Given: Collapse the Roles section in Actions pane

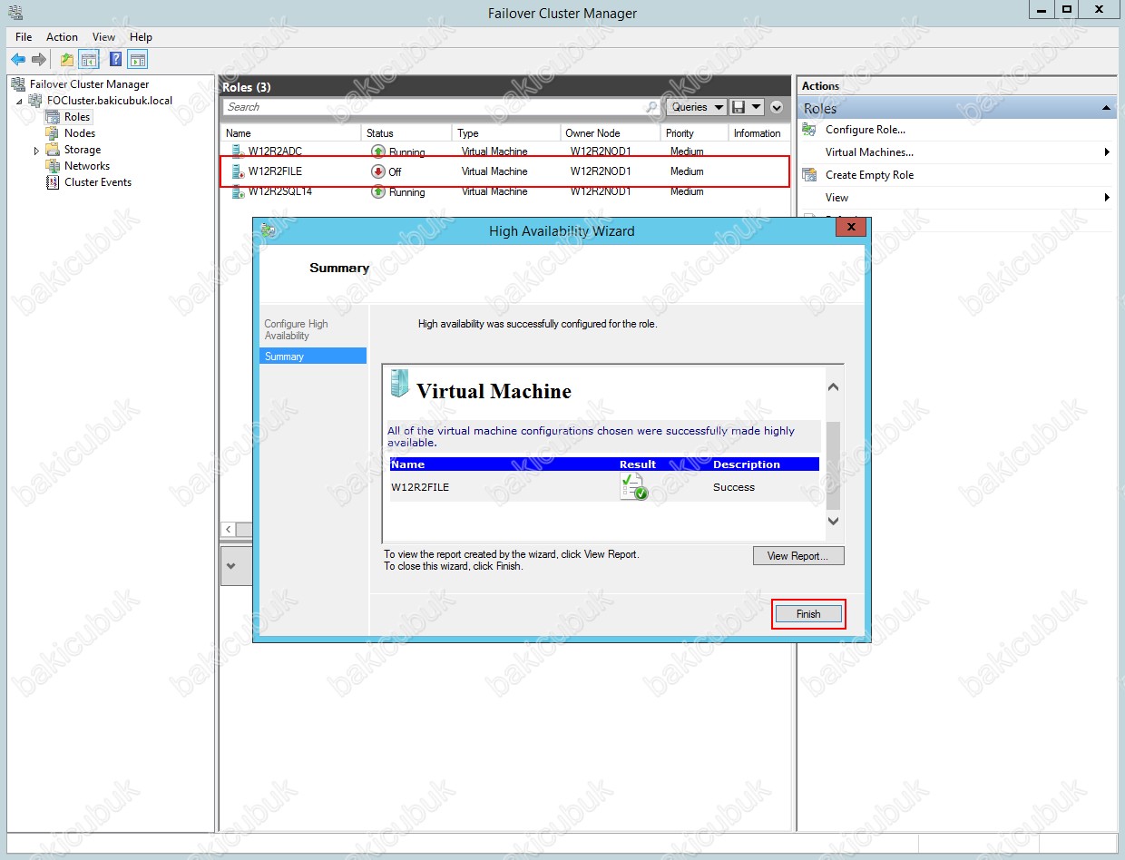Looking at the screenshot, I should pyautogui.click(x=1106, y=109).
